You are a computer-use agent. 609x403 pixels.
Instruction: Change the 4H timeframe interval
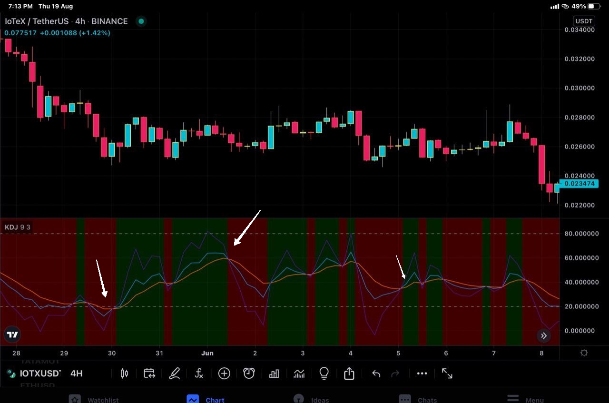tap(77, 374)
